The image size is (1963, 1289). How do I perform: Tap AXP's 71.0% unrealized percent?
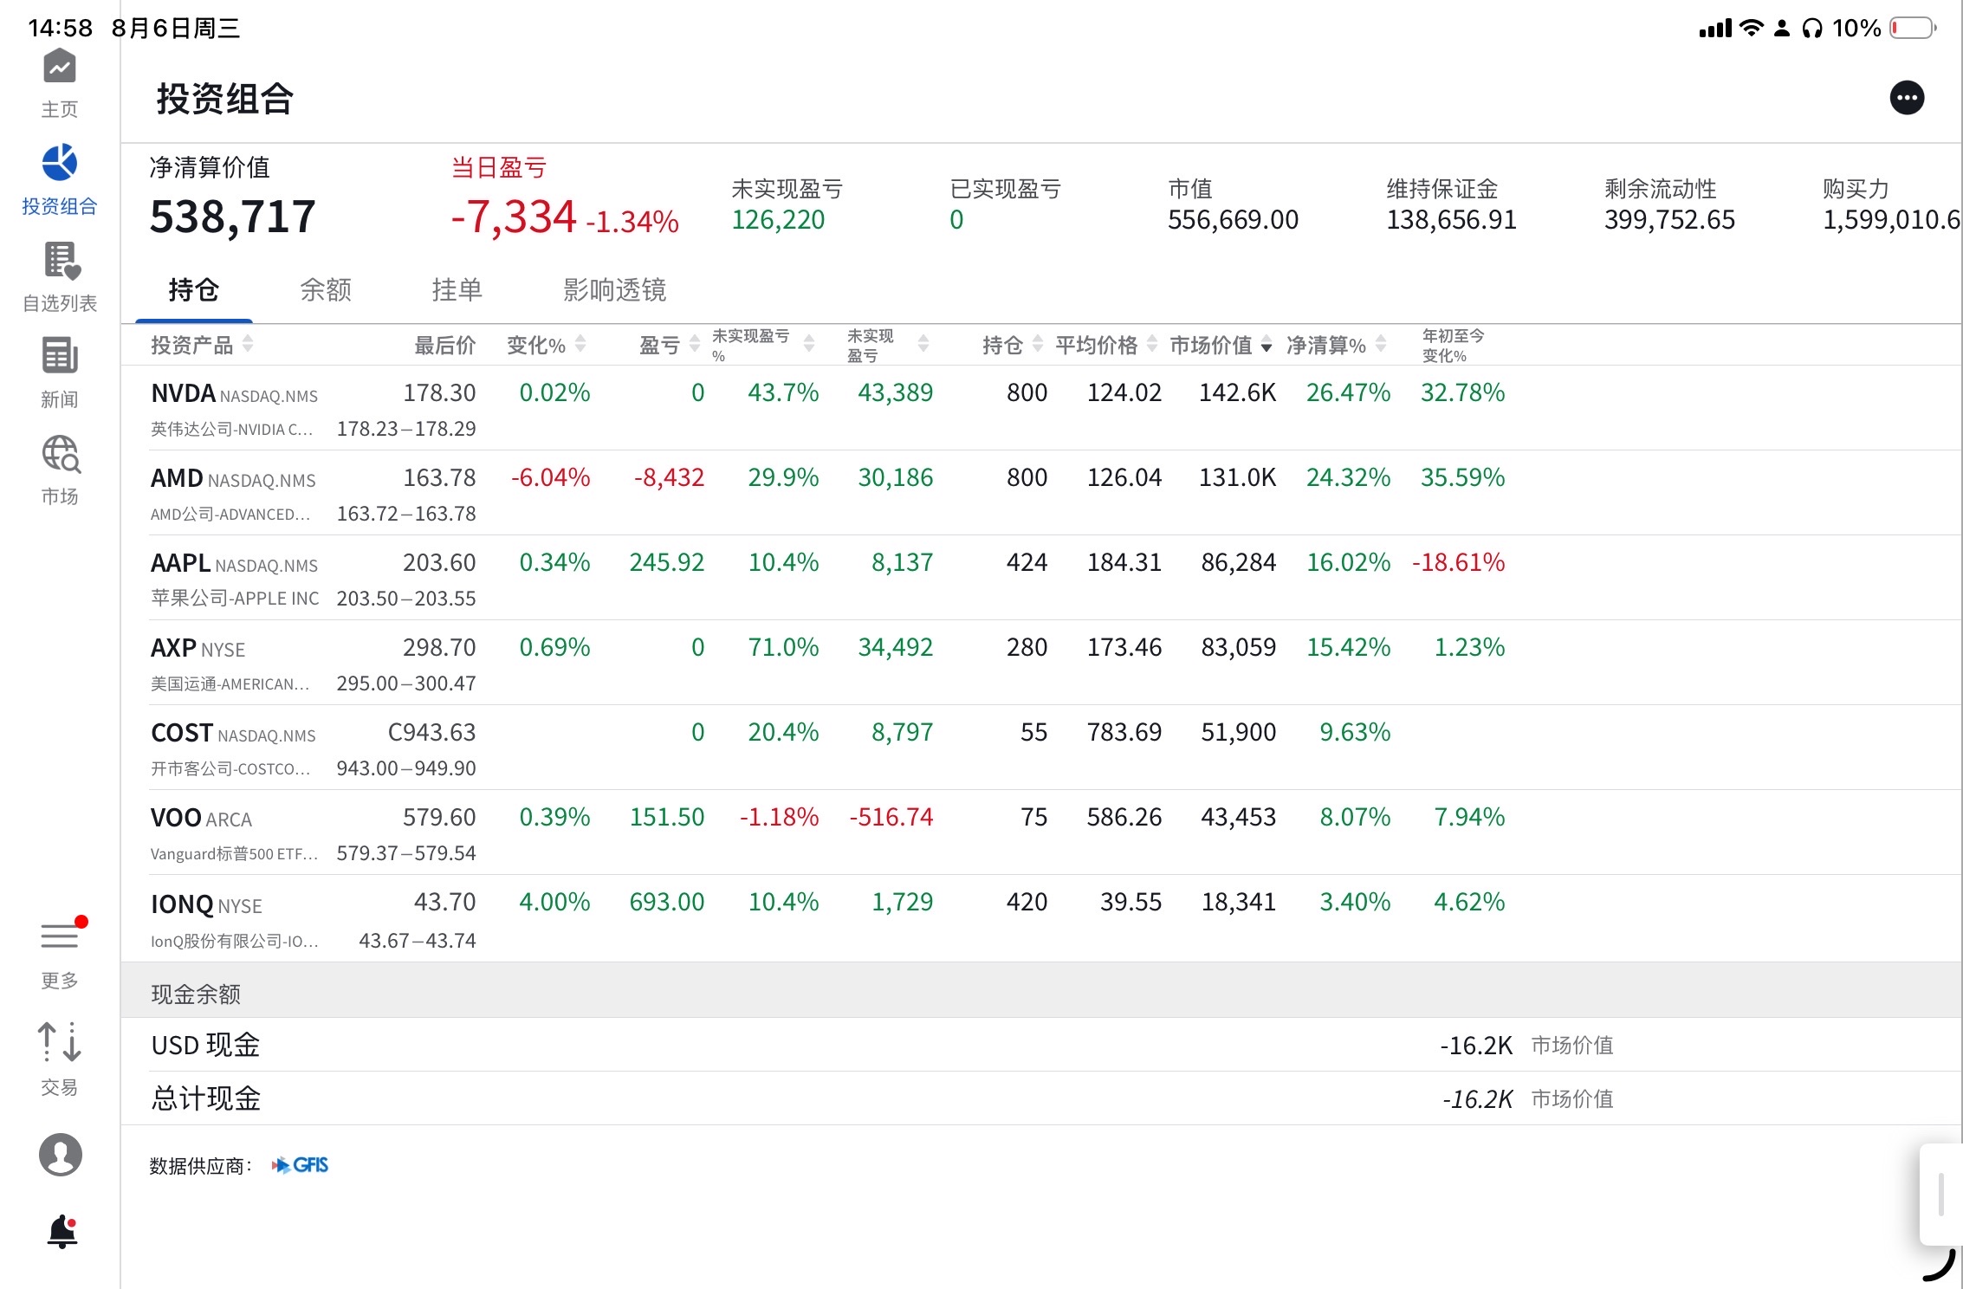(783, 647)
